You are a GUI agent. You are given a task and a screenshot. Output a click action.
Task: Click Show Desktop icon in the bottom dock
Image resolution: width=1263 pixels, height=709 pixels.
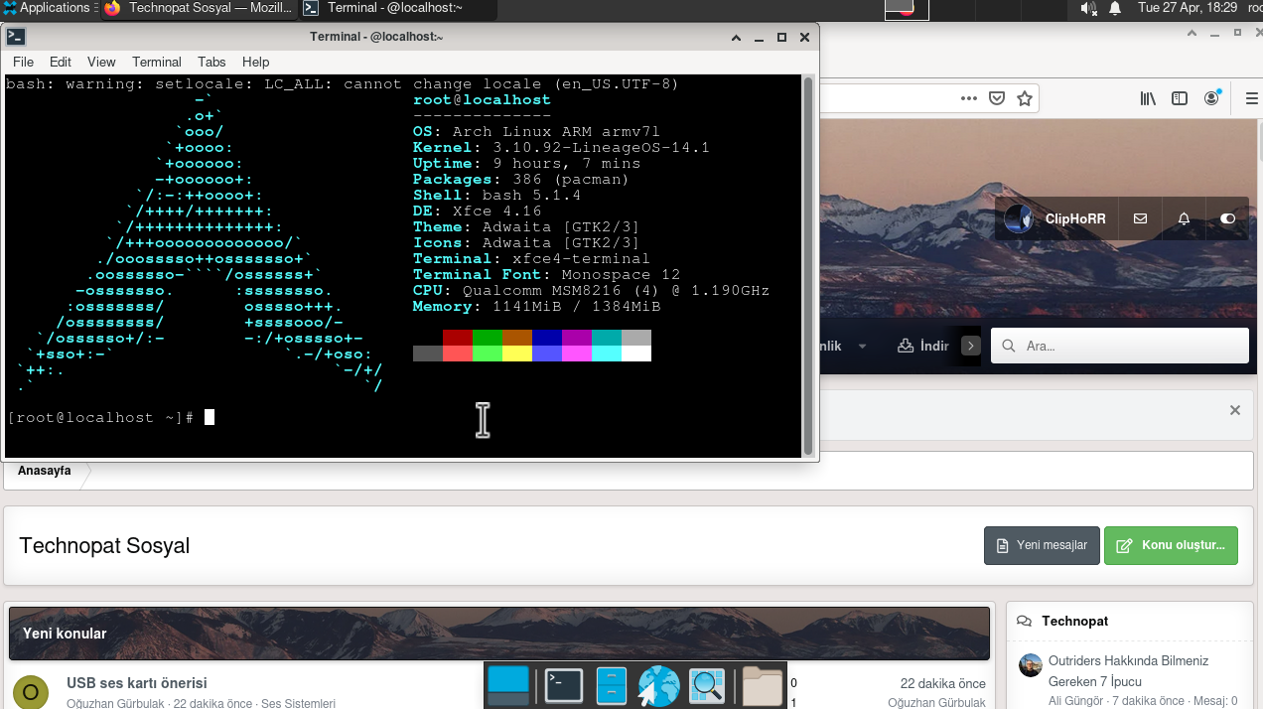[x=508, y=685]
